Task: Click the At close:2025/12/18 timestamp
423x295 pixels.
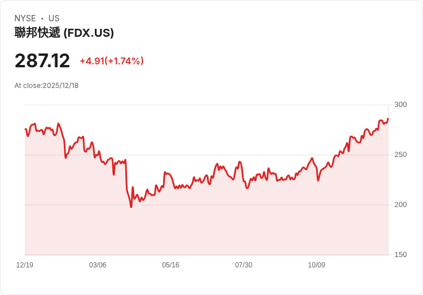Action: click(x=47, y=86)
